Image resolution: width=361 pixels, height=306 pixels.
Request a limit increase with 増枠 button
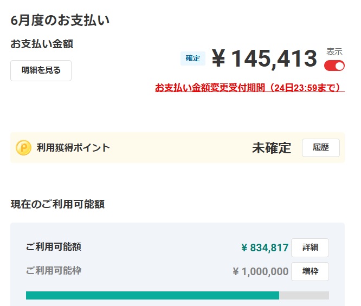click(310, 271)
